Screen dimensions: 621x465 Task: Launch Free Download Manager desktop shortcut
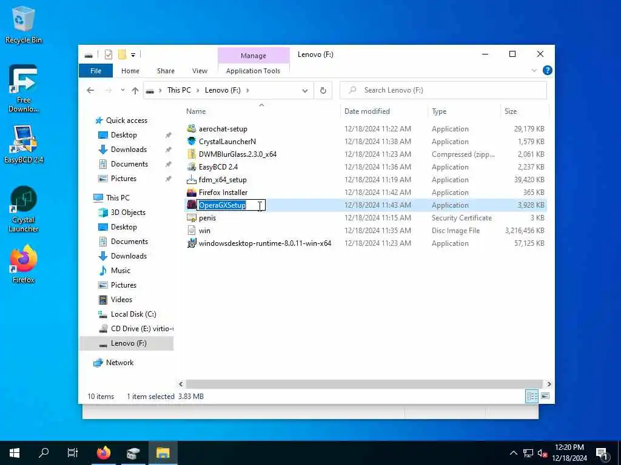click(23, 88)
